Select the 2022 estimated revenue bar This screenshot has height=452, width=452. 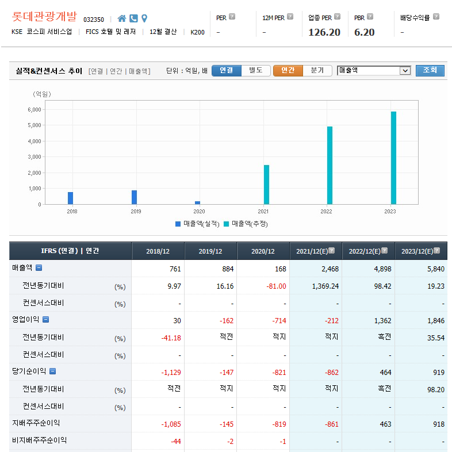point(330,166)
